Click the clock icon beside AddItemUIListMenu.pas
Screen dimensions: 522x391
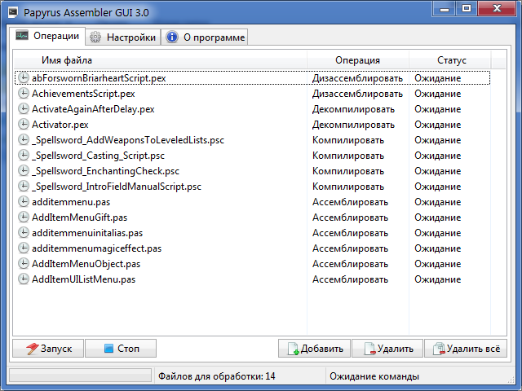(x=24, y=279)
